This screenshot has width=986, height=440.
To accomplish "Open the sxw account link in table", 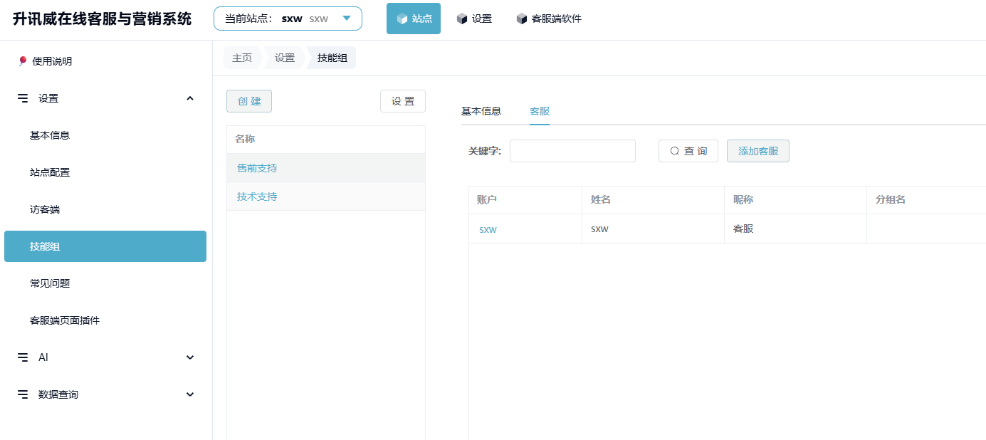I will tap(488, 229).
